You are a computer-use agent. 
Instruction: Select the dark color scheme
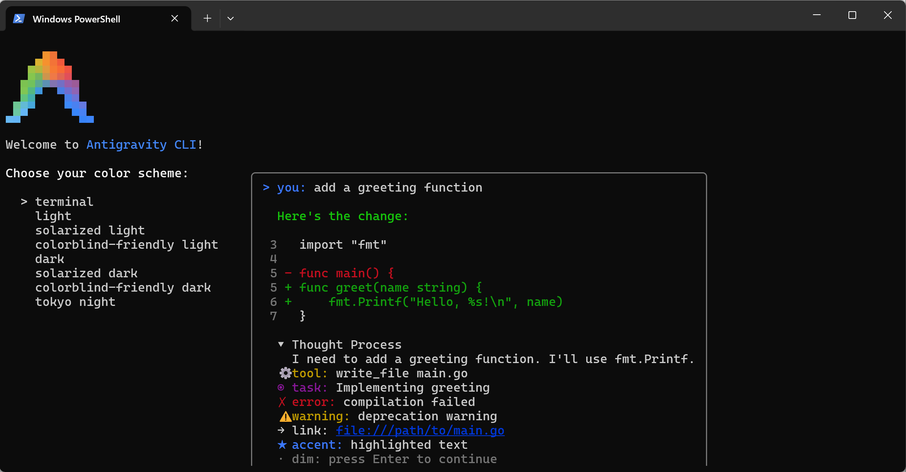point(50,259)
